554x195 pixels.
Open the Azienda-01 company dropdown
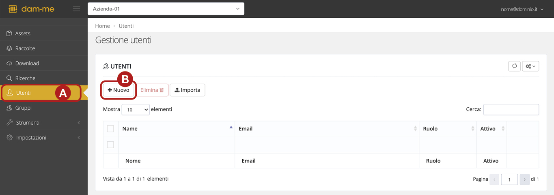point(166,9)
